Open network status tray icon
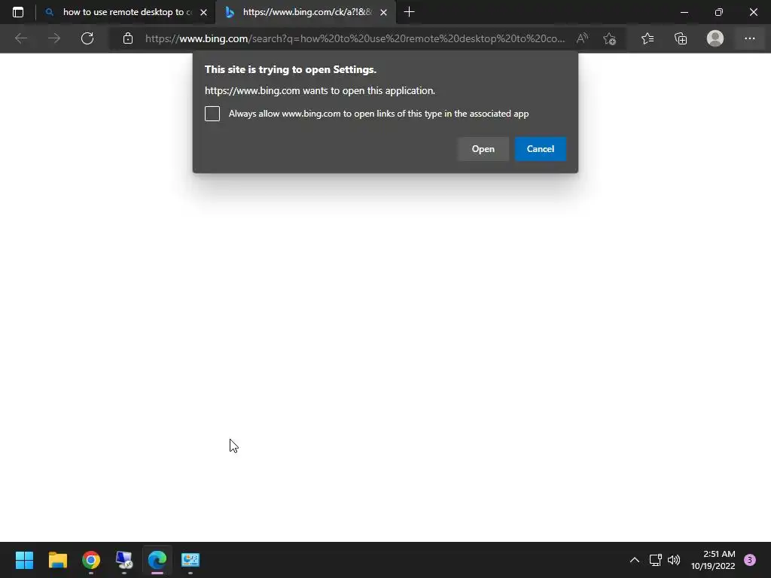771x578 pixels. [656, 560]
